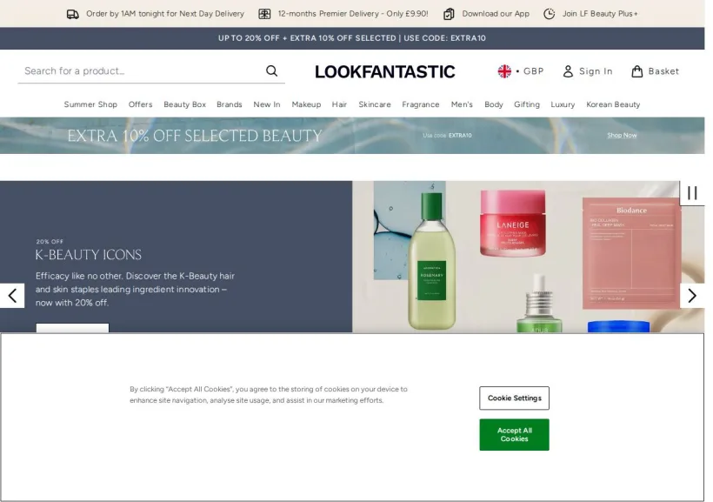
Task: Click Download our App link
Action: pyautogui.click(x=496, y=14)
